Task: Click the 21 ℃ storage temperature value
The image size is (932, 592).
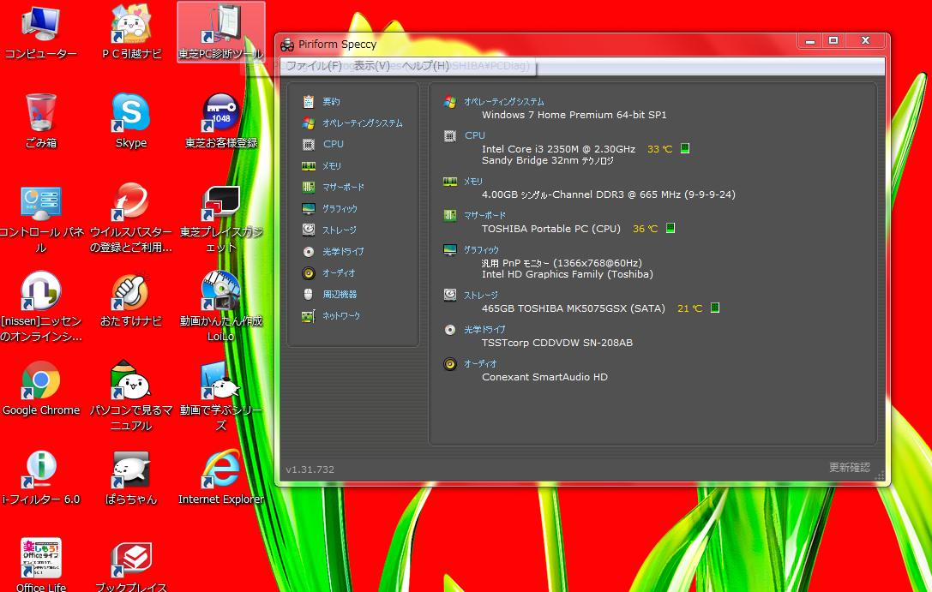Action: (689, 308)
